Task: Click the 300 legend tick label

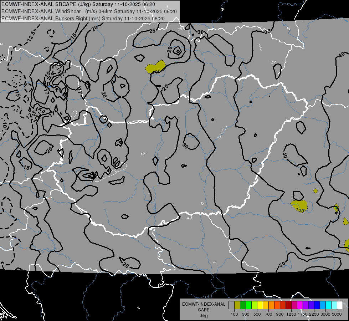Action: (x=246, y=314)
